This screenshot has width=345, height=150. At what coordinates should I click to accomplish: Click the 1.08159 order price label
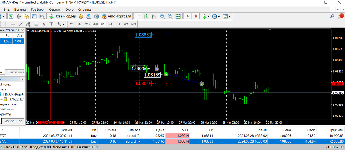point(152,75)
